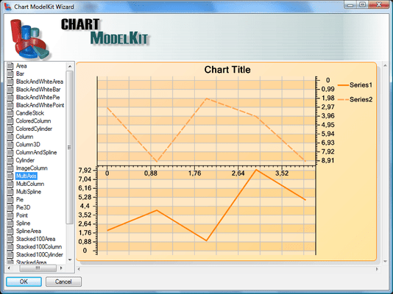Click the icon beside SplineArea item

10,231
